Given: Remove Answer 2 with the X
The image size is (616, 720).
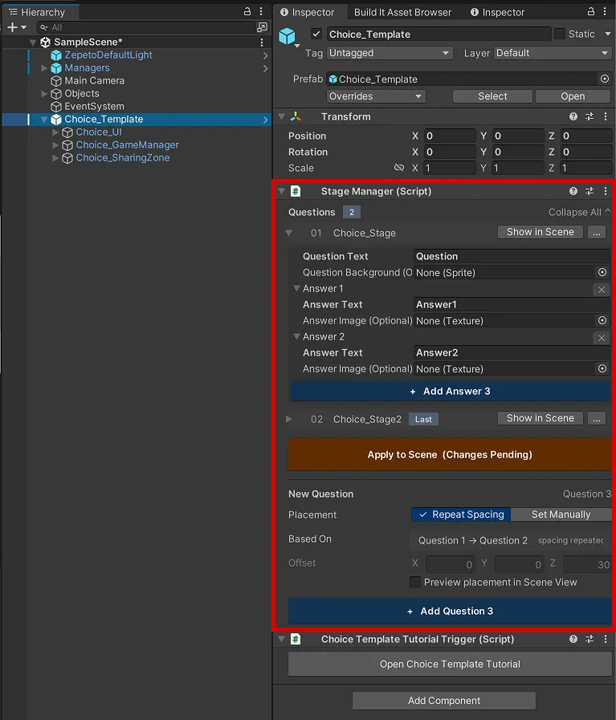Looking at the screenshot, I should click(602, 338).
